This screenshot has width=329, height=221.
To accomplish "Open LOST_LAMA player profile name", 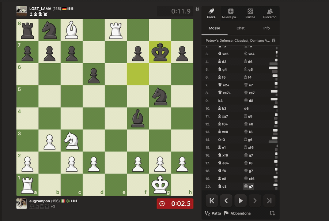I will click(40, 9).
